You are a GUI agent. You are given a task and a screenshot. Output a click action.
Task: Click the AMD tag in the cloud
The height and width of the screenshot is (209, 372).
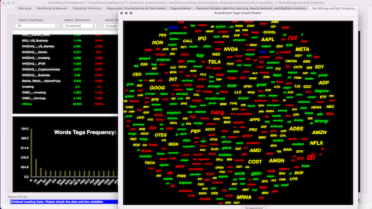pyautogui.click(x=255, y=150)
